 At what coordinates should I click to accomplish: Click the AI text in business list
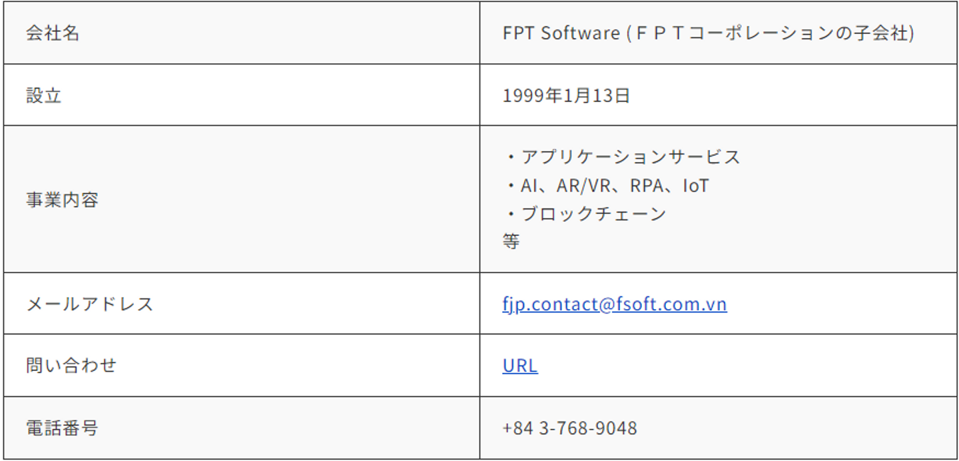coord(529,186)
